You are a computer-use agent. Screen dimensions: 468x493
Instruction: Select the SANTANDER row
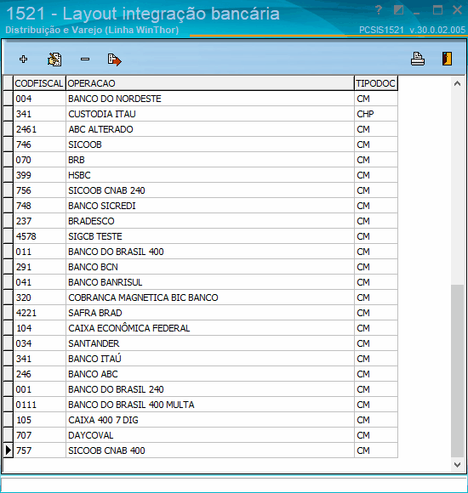click(x=201, y=343)
